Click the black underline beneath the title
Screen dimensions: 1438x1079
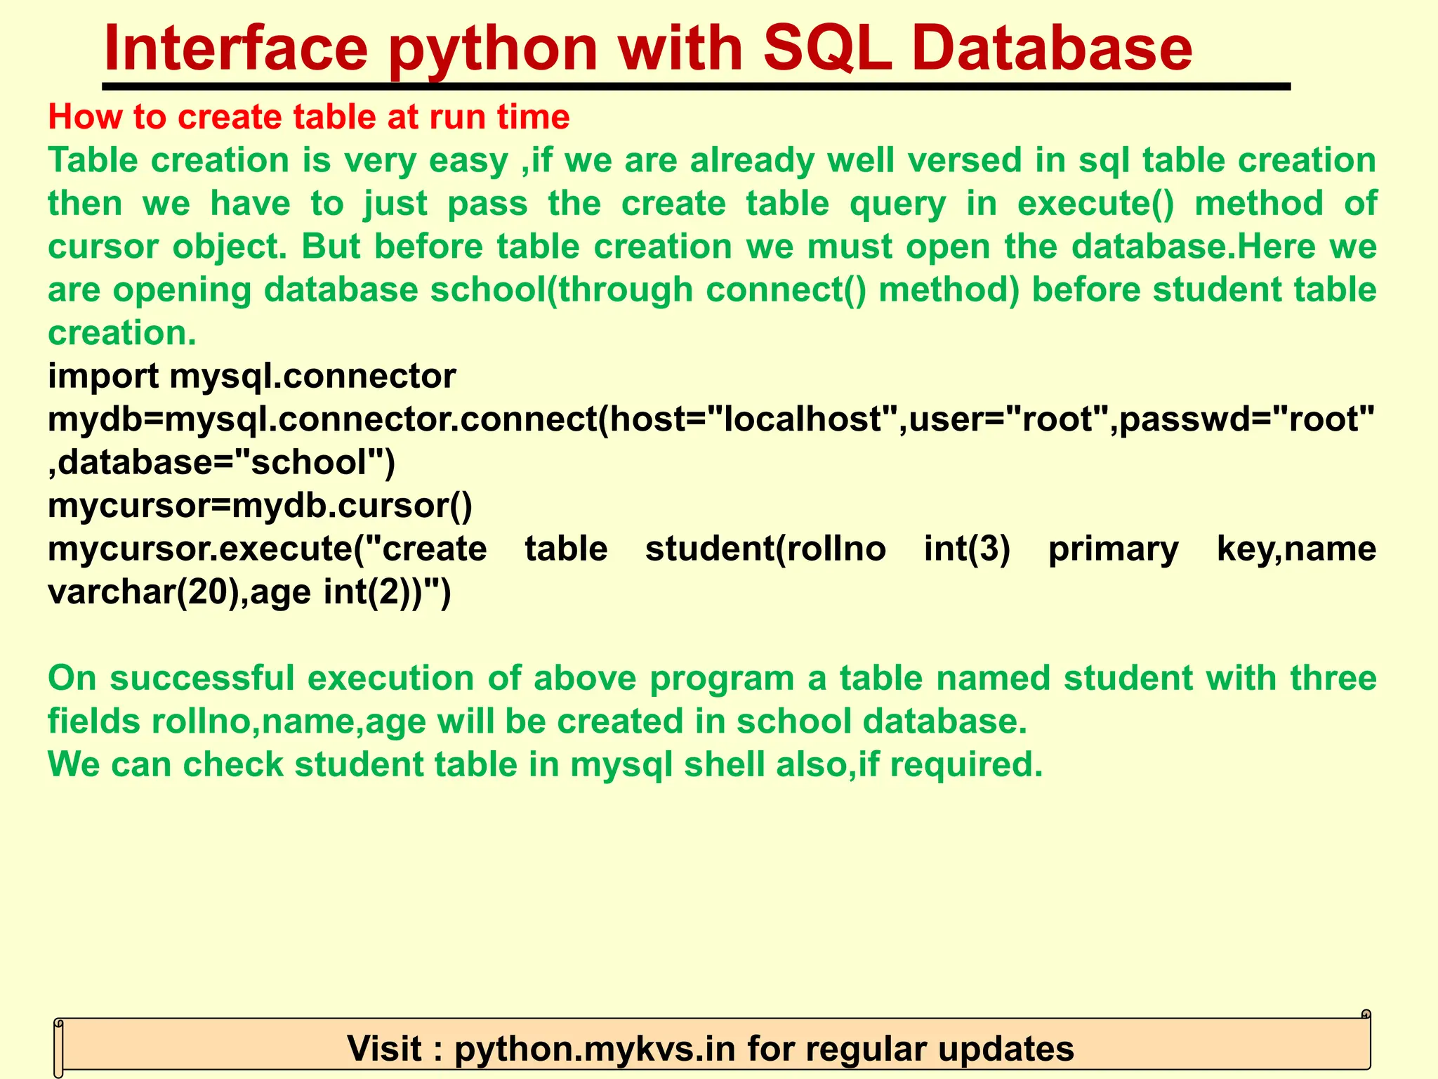coord(695,87)
